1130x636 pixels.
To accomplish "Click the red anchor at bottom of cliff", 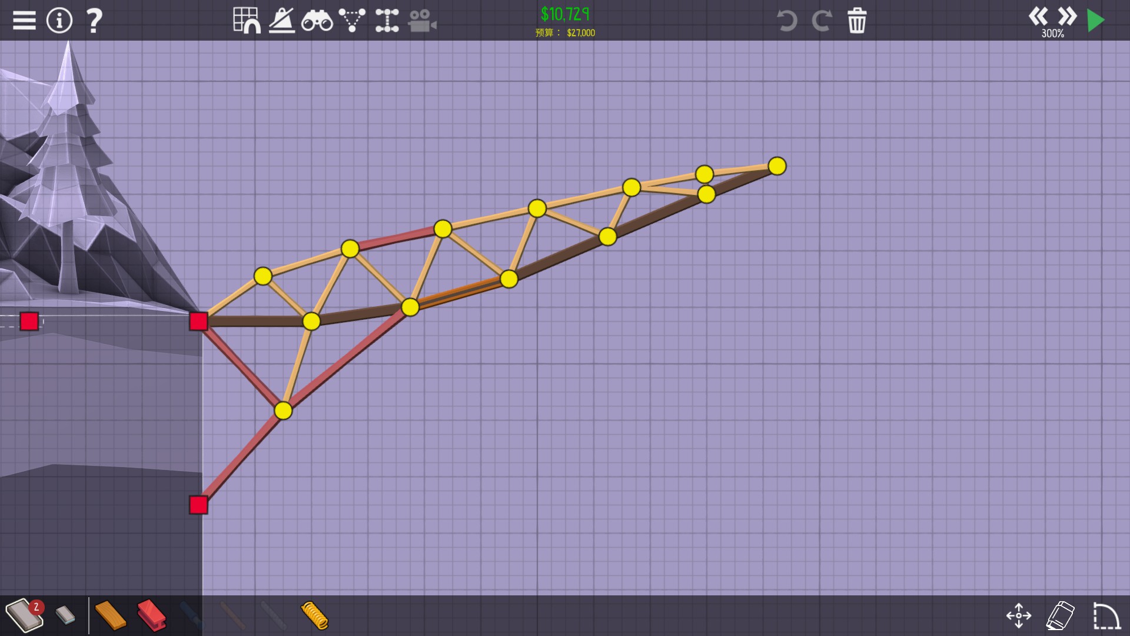I will click(x=198, y=505).
